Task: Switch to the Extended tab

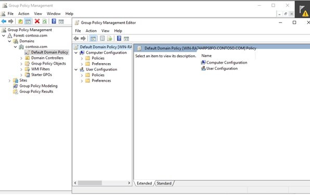Action: coord(144,184)
